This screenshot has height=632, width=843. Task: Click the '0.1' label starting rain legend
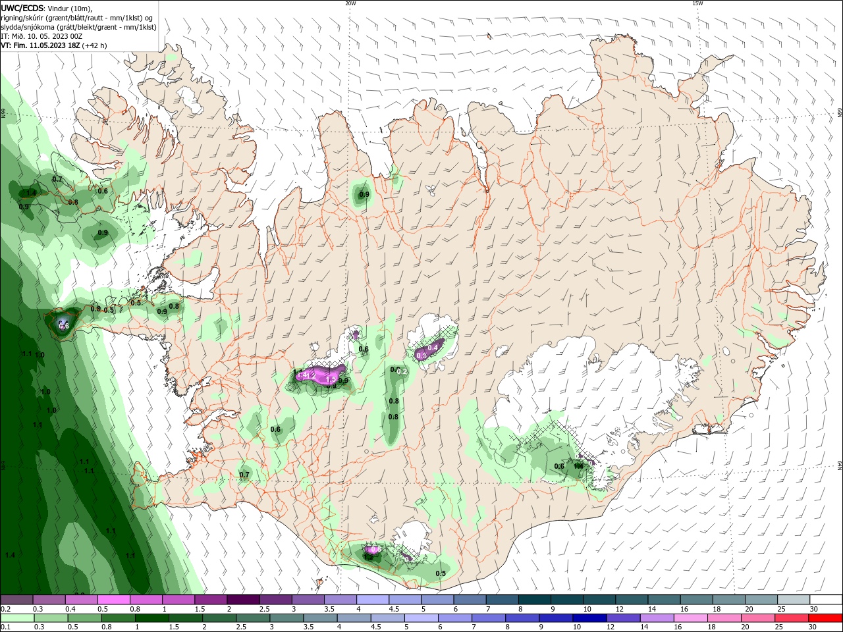click(x=6, y=627)
